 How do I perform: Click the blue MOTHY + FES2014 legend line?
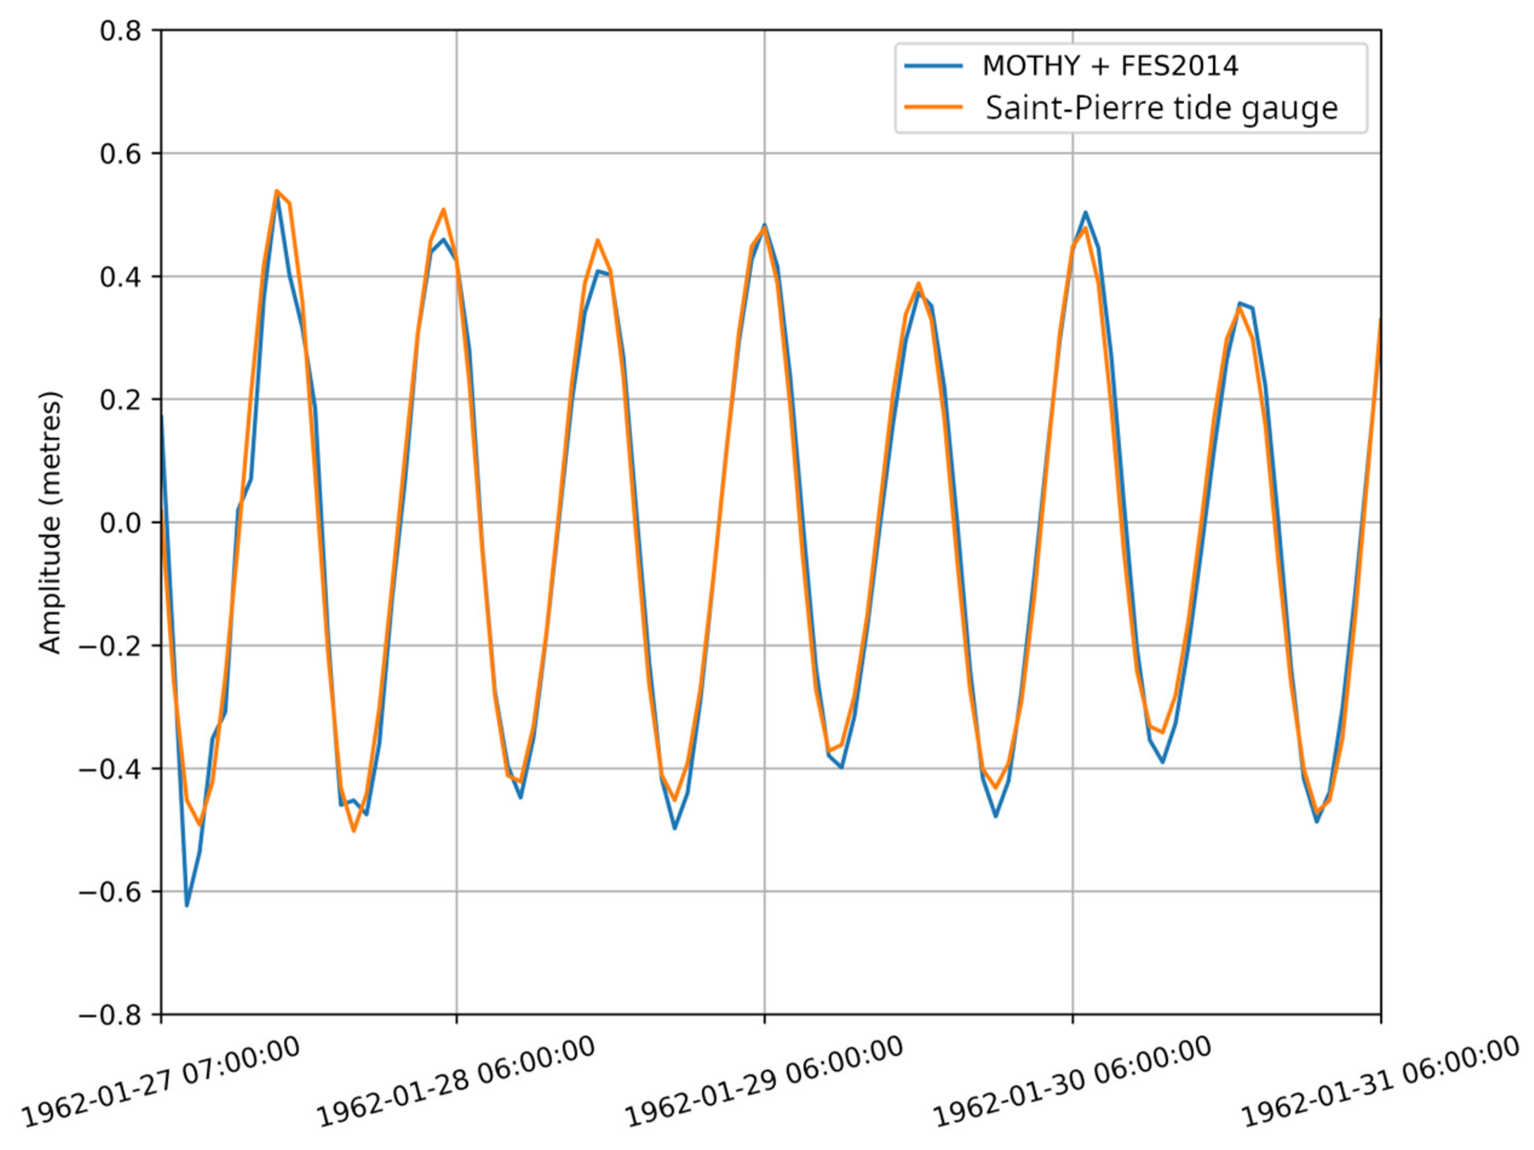(934, 66)
